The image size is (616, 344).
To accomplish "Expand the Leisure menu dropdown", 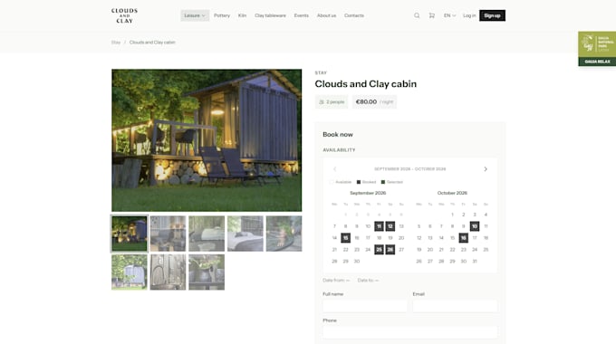I will (x=195, y=15).
